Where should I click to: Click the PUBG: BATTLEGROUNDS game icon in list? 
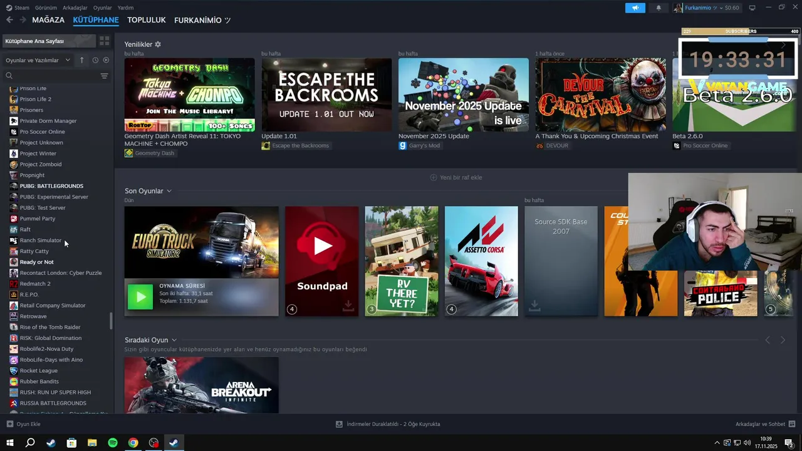click(14, 186)
